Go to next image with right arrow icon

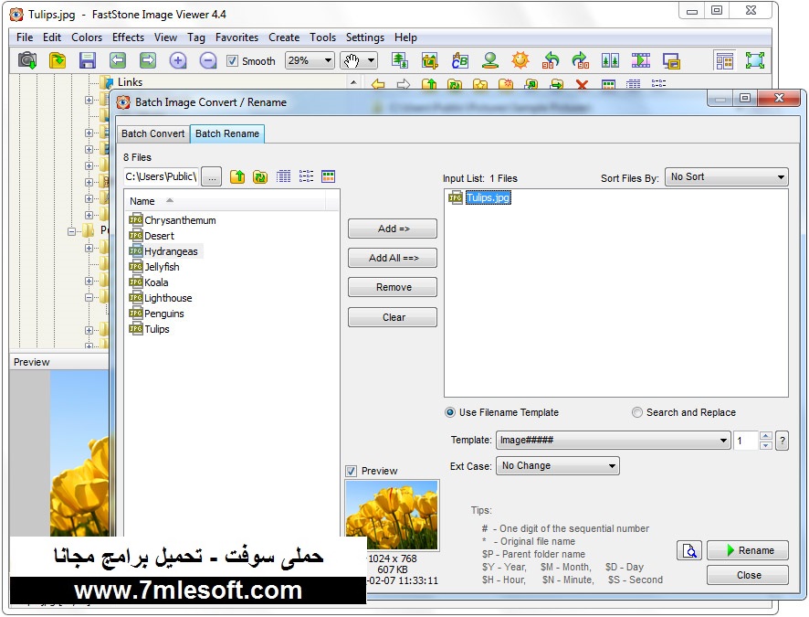click(148, 60)
